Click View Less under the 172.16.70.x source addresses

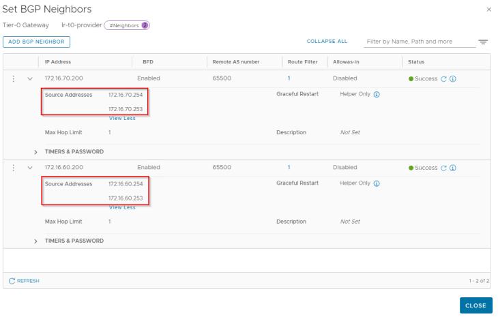(x=122, y=119)
